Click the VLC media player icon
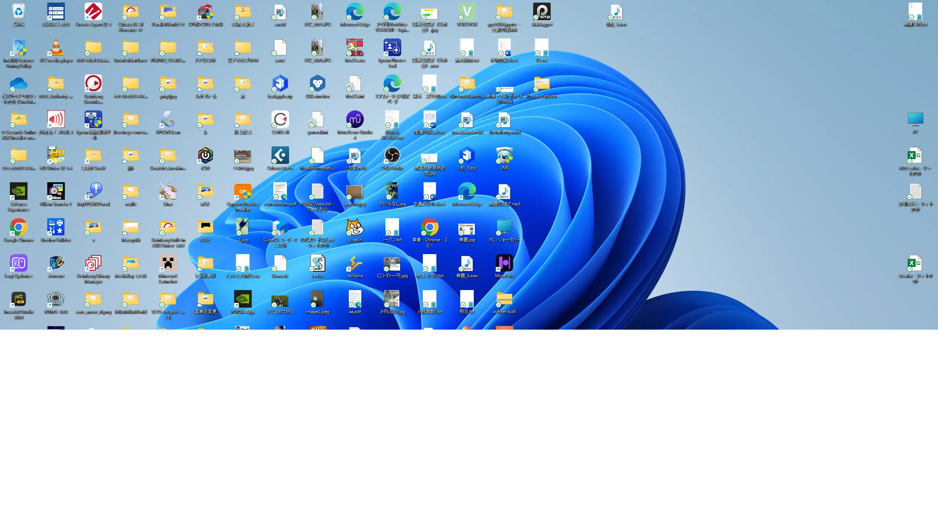938x528 pixels. tap(56, 48)
